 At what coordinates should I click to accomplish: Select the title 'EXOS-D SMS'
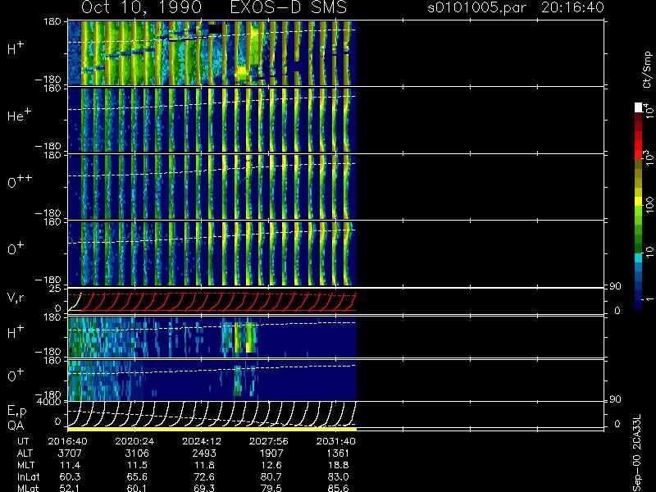pyautogui.click(x=289, y=7)
